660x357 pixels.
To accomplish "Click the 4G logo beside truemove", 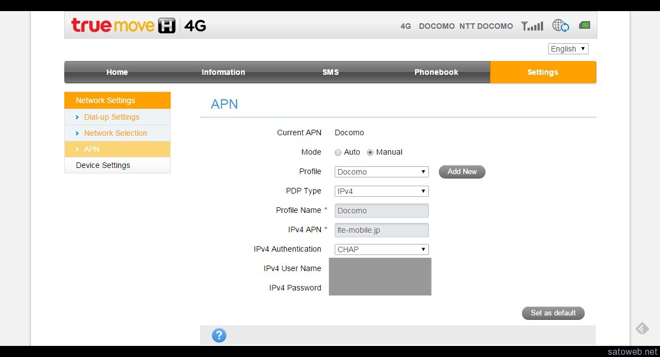I will click(197, 25).
